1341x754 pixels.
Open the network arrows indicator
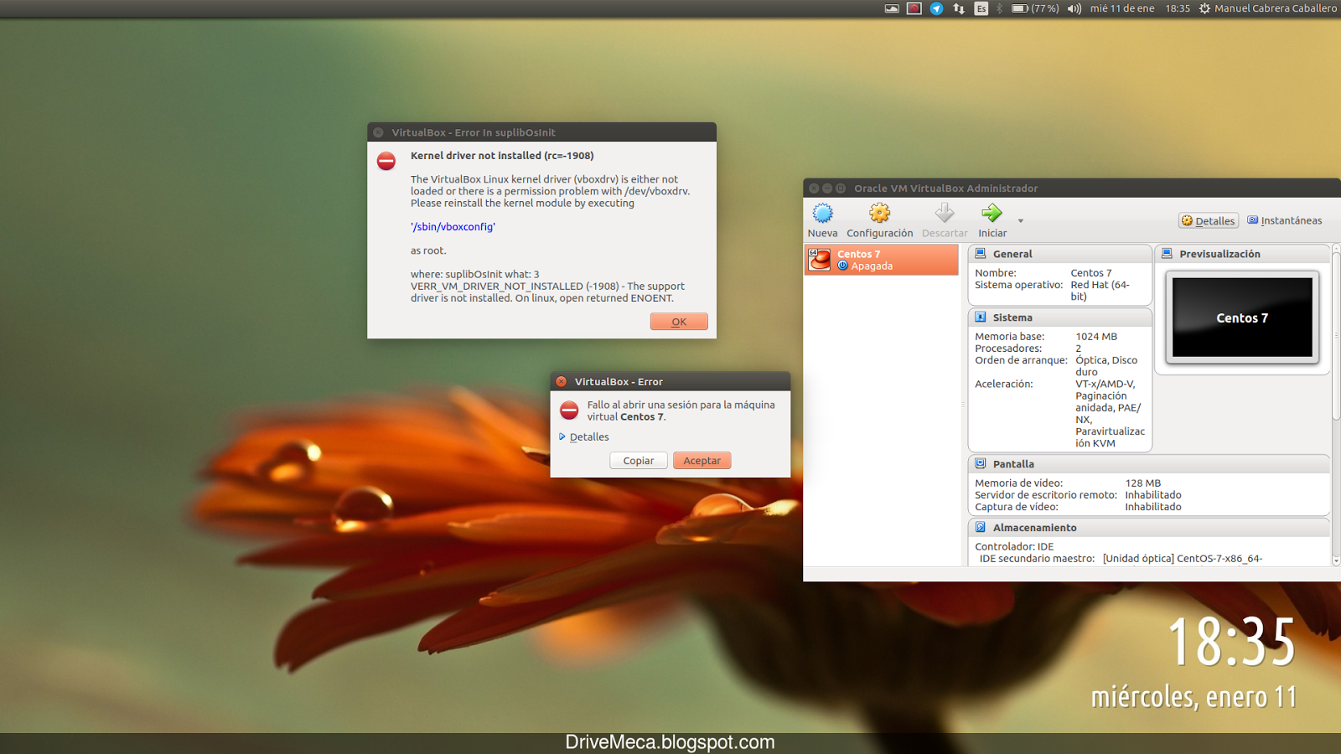tap(959, 8)
